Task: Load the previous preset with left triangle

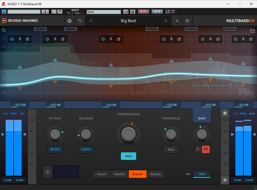Action: 91,21
